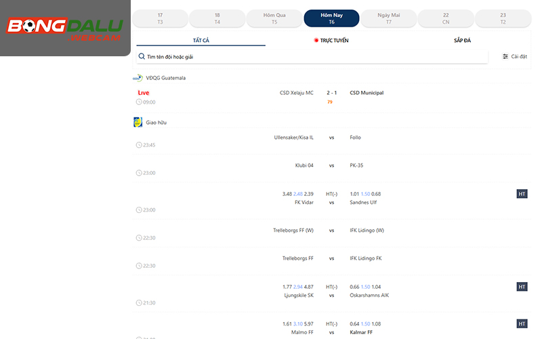Select the Hôm Nay T6 date tab

point(331,18)
